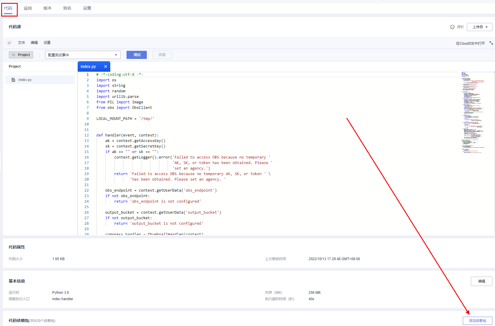Image resolution: width=495 pixels, height=326 pixels.
Task: Click the 代码依赖包 section heading
Action: click(x=19, y=320)
